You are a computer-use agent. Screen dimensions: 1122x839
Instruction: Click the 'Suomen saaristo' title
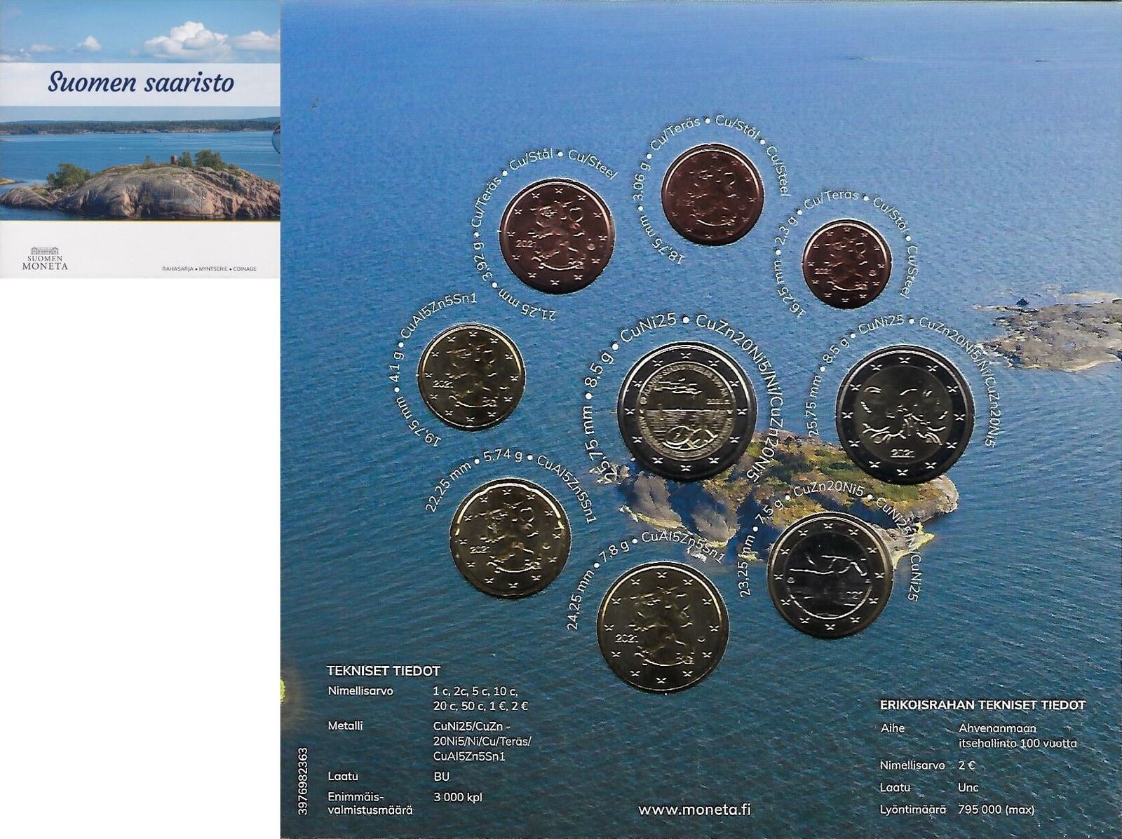(141, 83)
